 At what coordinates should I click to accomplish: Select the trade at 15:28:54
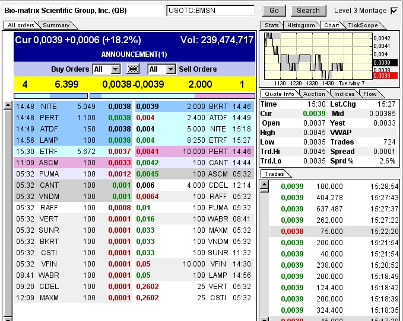point(334,187)
